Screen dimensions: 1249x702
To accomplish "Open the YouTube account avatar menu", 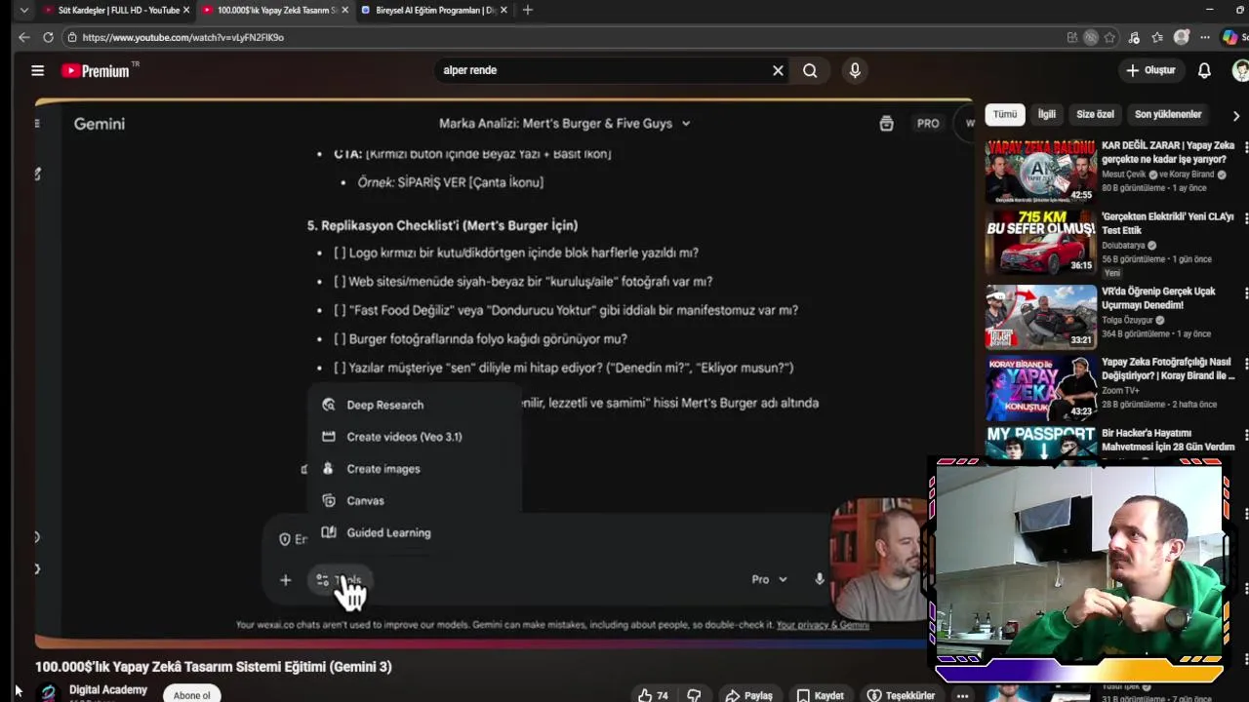I will [1241, 70].
